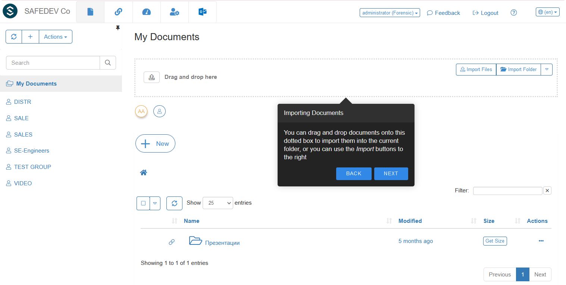Screen dimensions: 566x285
Task: Click the New button
Action: 155,144
